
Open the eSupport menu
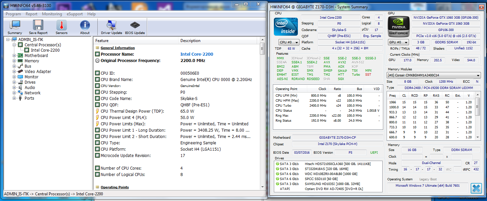click(75, 14)
